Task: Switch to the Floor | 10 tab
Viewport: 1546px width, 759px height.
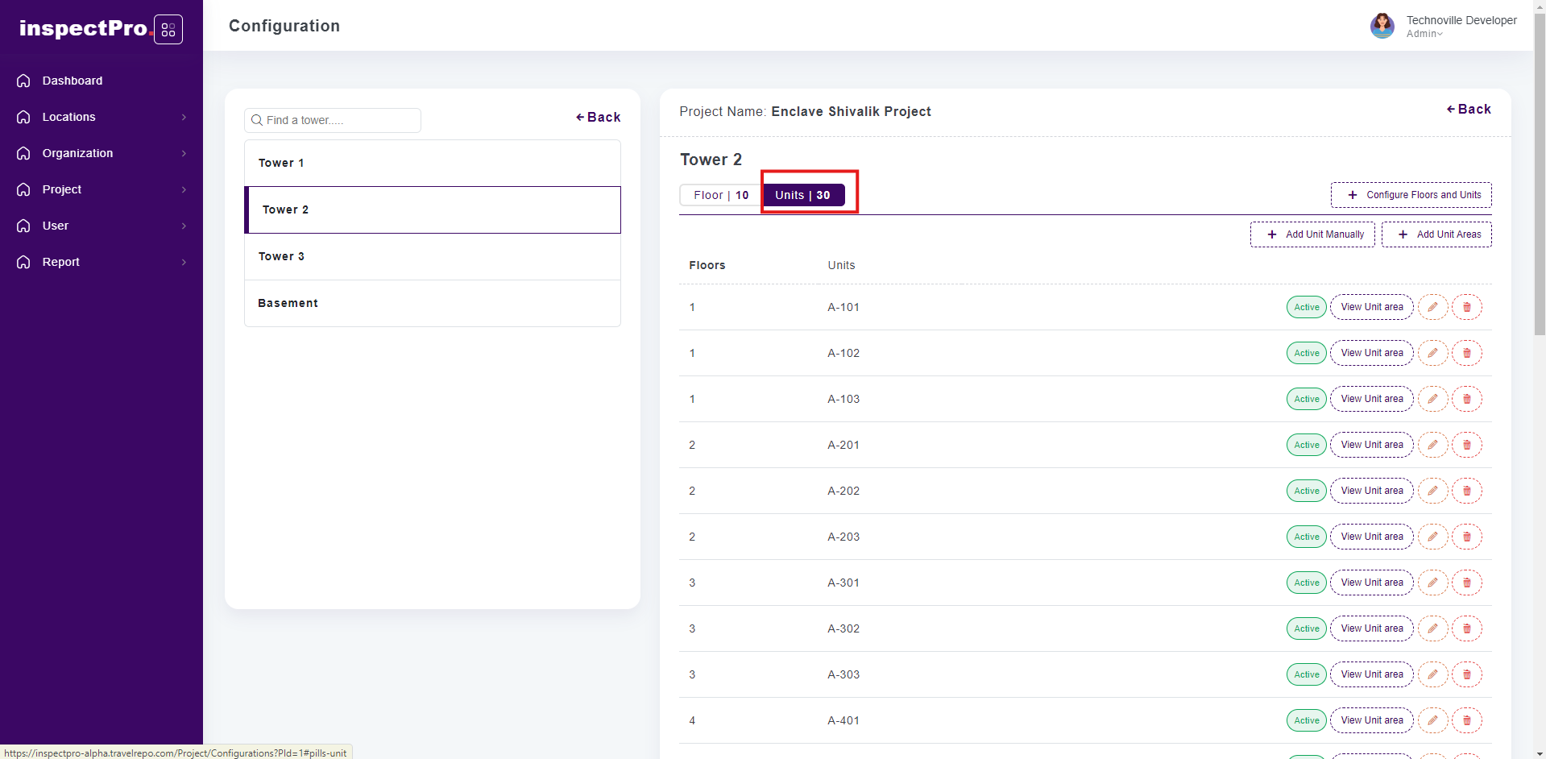Action: pos(721,195)
